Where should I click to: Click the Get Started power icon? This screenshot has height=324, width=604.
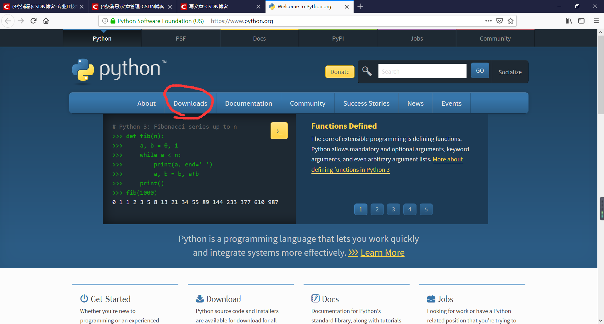coord(84,299)
